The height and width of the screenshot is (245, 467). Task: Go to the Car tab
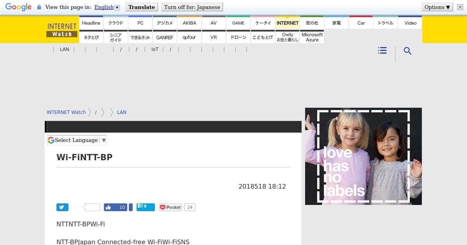click(x=361, y=23)
